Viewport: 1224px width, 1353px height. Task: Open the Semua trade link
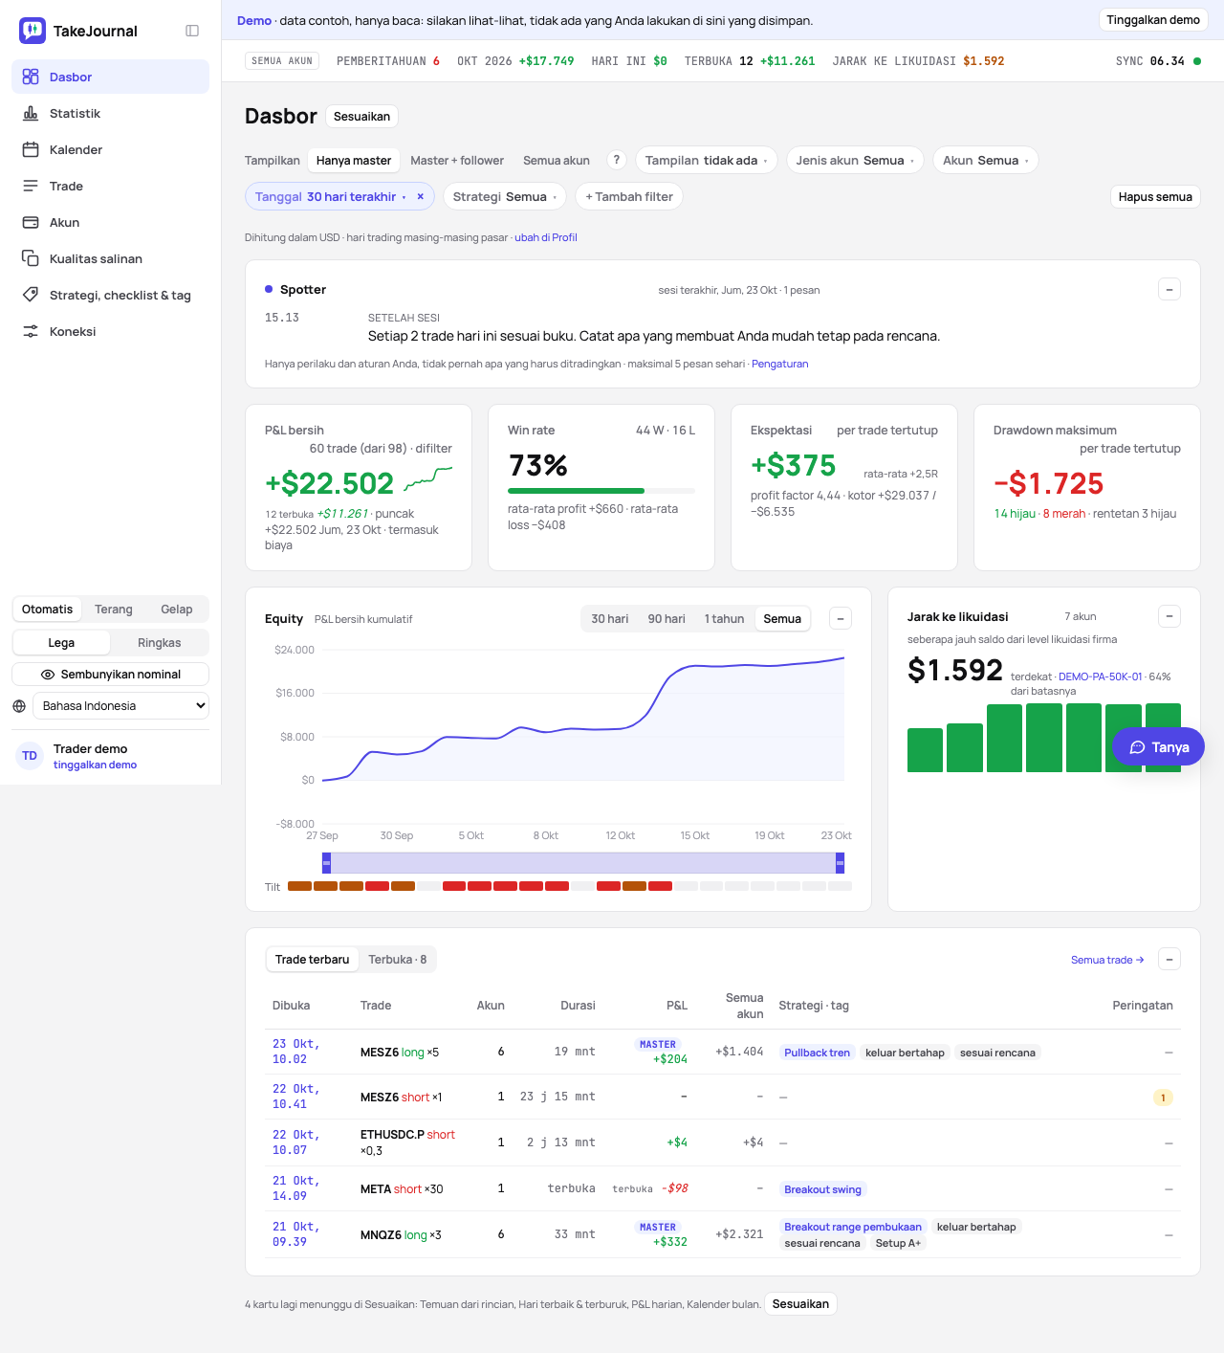tap(1107, 960)
